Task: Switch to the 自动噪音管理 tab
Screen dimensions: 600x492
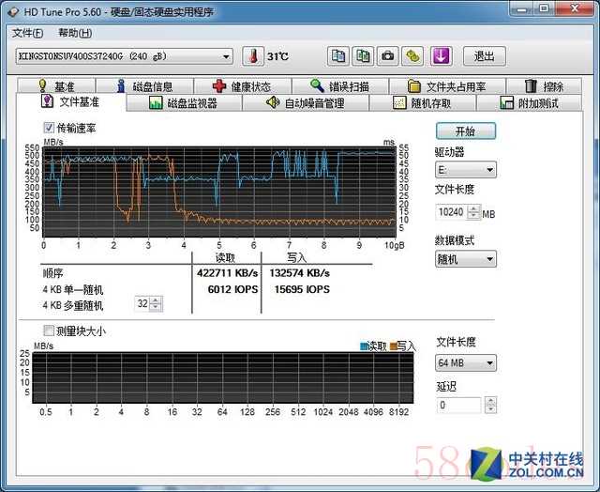Action: point(306,103)
